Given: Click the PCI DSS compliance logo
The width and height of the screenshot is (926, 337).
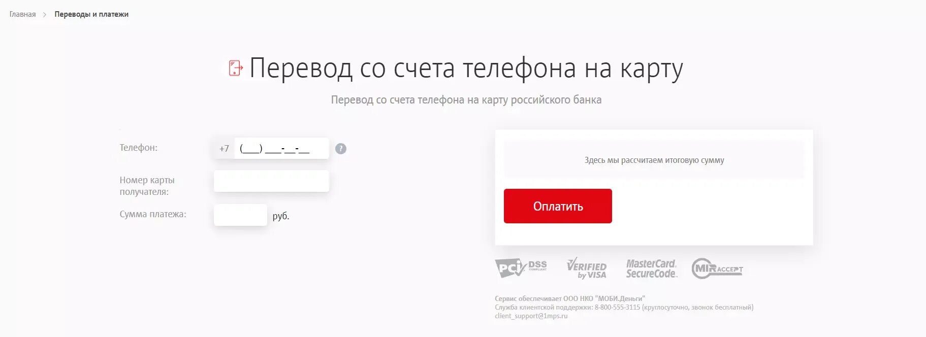Looking at the screenshot, I should coord(521,268).
